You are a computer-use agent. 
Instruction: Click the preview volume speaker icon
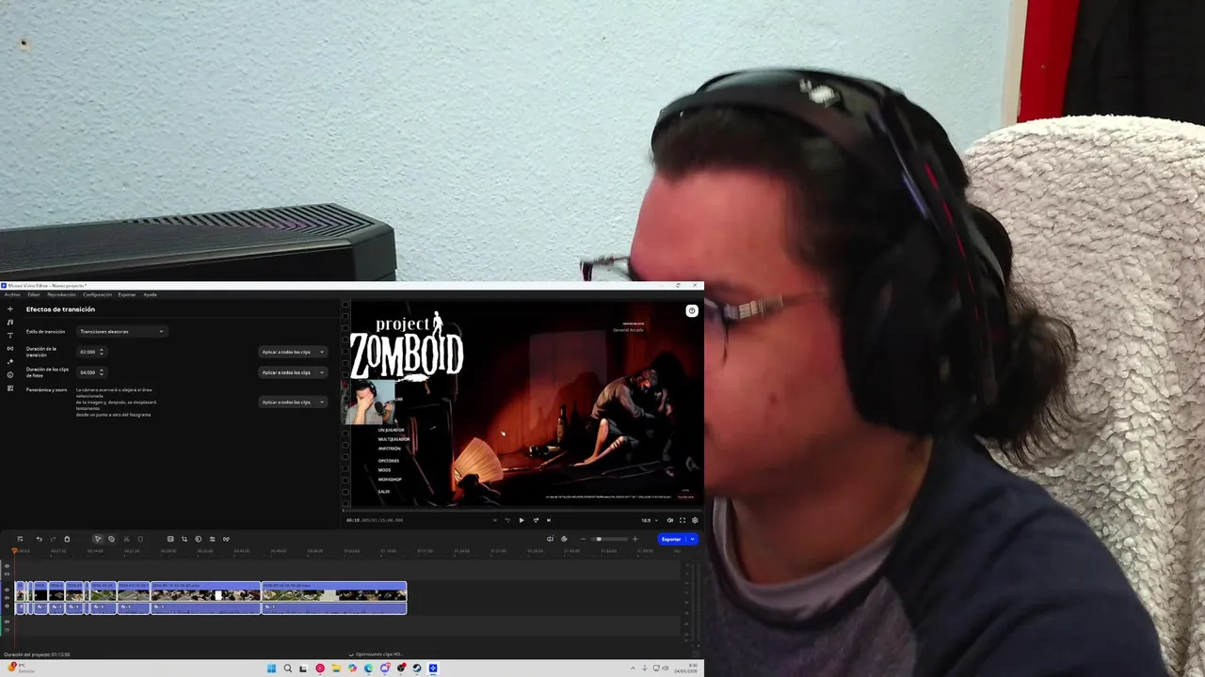pyautogui.click(x=670, y=520)
